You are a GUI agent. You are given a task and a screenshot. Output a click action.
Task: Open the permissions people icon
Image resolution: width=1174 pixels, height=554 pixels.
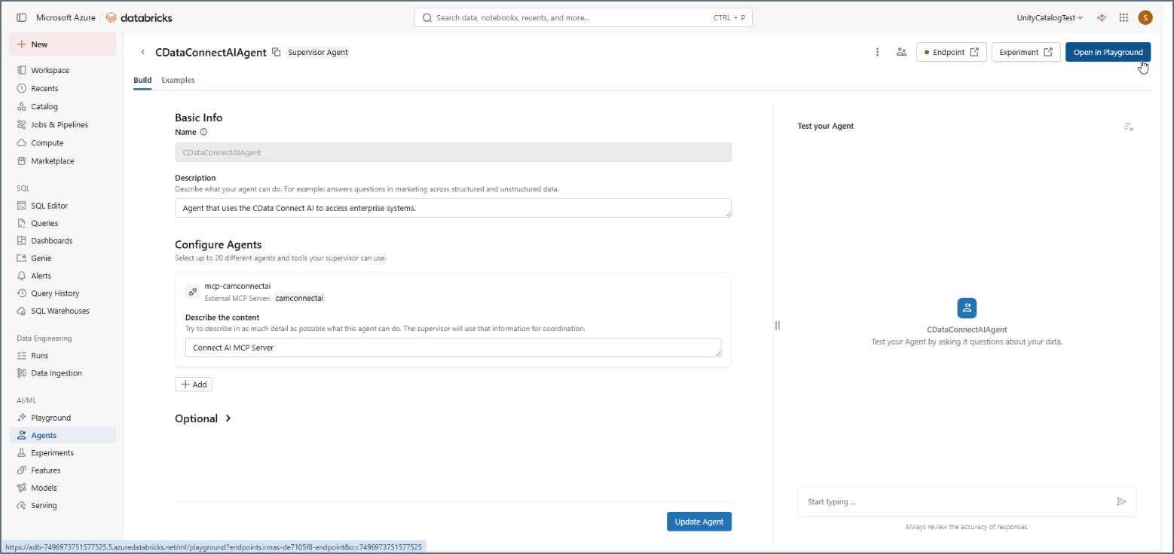(x=900, y=52)
